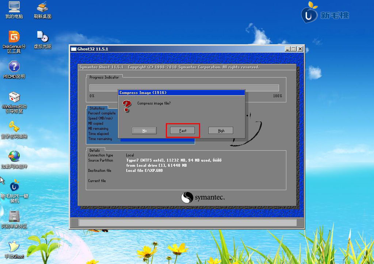Viewport: 374px width, 264px height.
Task: Select Fast compression button
Action: (x=183, y=131)
